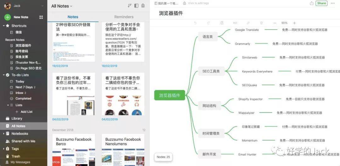This screenshot has width=340, height=166.
Task: Click the Shortcuts star icon
Action: pos(8,26)
